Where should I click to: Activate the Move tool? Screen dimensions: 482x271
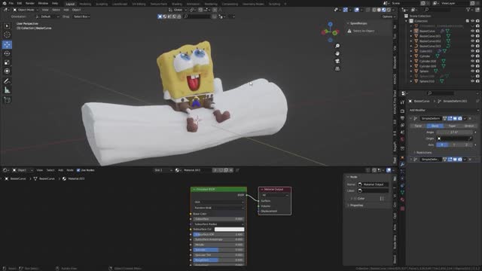(x=7, y=44)
